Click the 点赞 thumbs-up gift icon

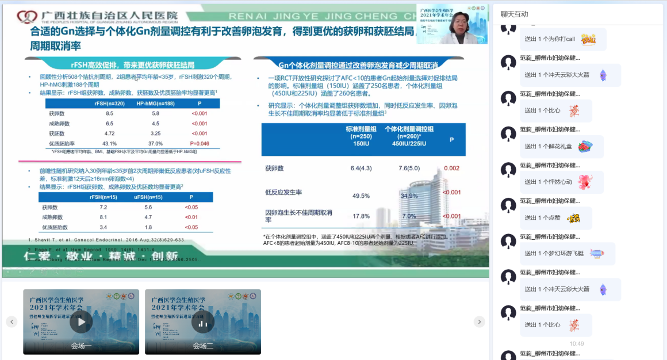573,218
